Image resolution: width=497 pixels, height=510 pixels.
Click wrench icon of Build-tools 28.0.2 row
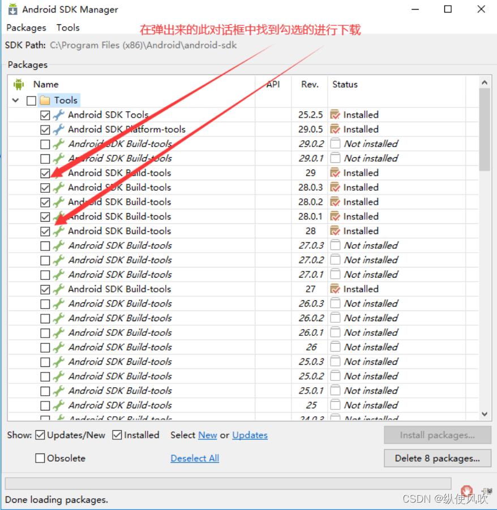coord(59,202)
